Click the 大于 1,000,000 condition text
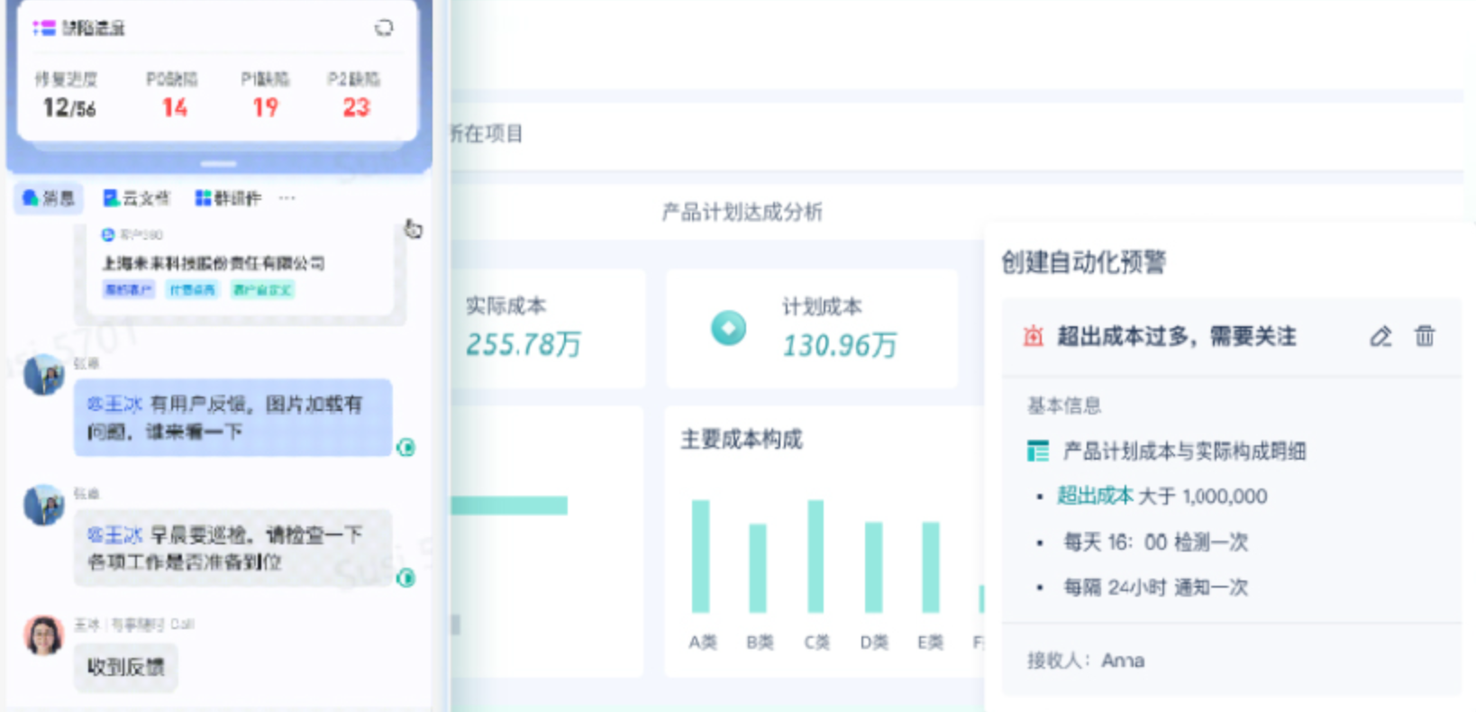Screen dimensions: 1476x712 [x=1203, y=496]
